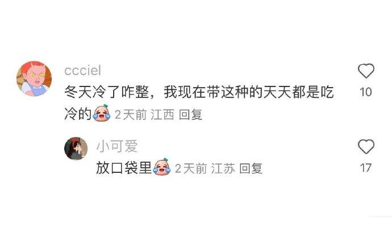This screenshot has height=248, width=392.
Task: Open username 小可爱's profile
Action: [x=117, y=146]
